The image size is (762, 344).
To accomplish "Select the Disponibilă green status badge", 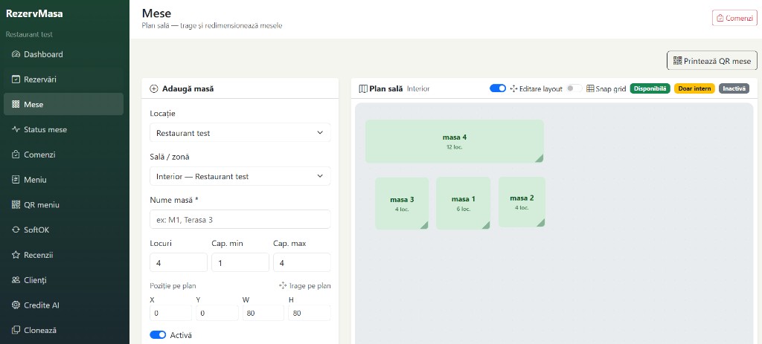I will pos(650,89).
